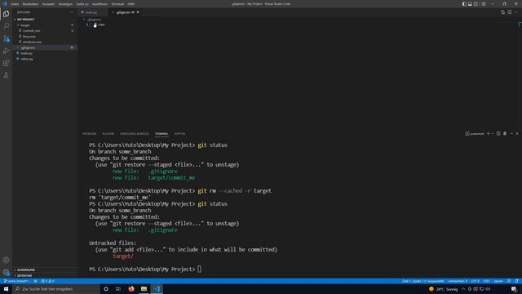
Task: Click some_branch in the status bar
Action: (16, 281)
